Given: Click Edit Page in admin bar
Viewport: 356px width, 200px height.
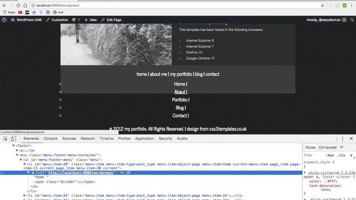Looking at the screenshot, I should pos(111,20).
